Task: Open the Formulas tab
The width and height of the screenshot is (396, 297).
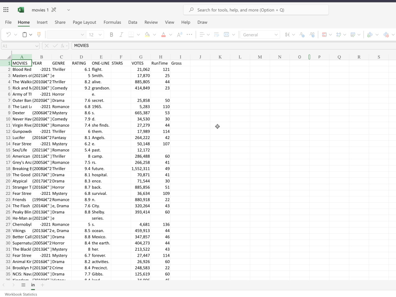Action: point(112,22)
